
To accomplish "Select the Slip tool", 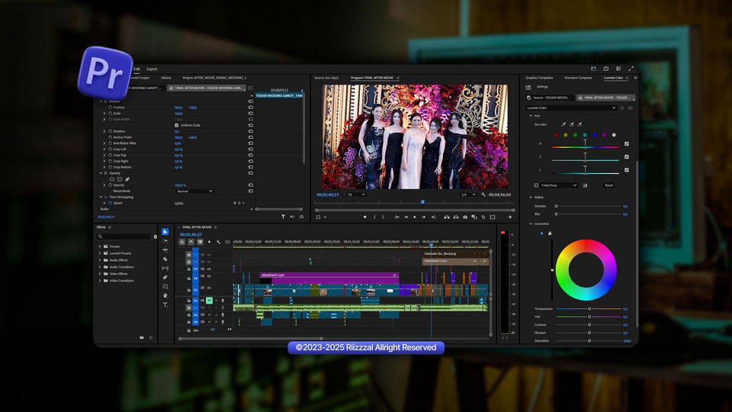I will [165, 268].
